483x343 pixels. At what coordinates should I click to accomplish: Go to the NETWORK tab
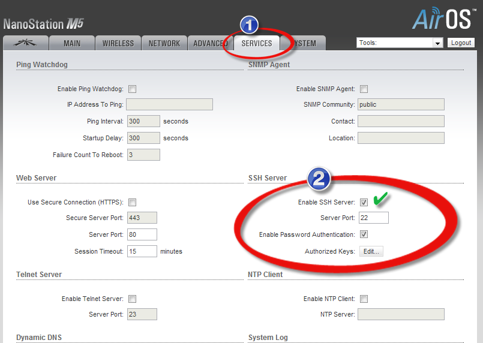[x=164, y=43]
